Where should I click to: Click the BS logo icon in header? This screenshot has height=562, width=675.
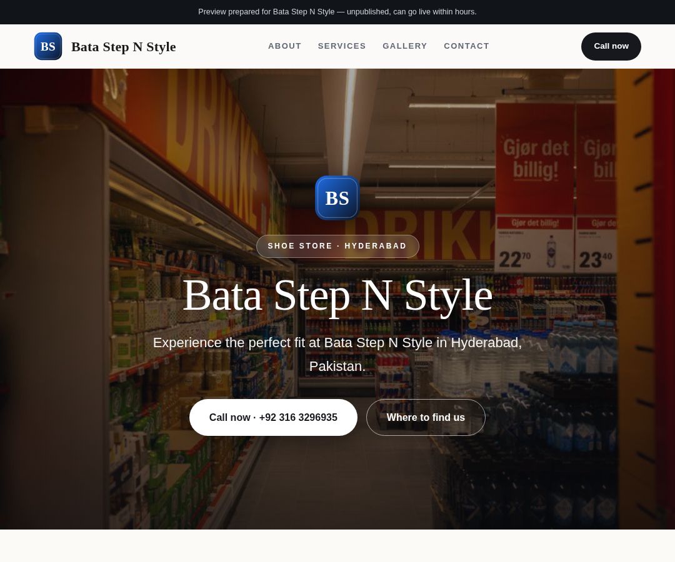(x=47, y=46)
